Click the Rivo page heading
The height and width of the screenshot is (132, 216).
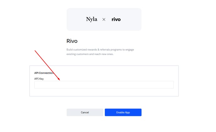click(x=72, y=41)
